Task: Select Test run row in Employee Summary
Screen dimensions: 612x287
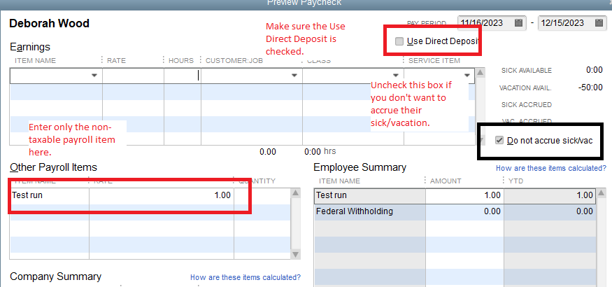Action: 455,195
